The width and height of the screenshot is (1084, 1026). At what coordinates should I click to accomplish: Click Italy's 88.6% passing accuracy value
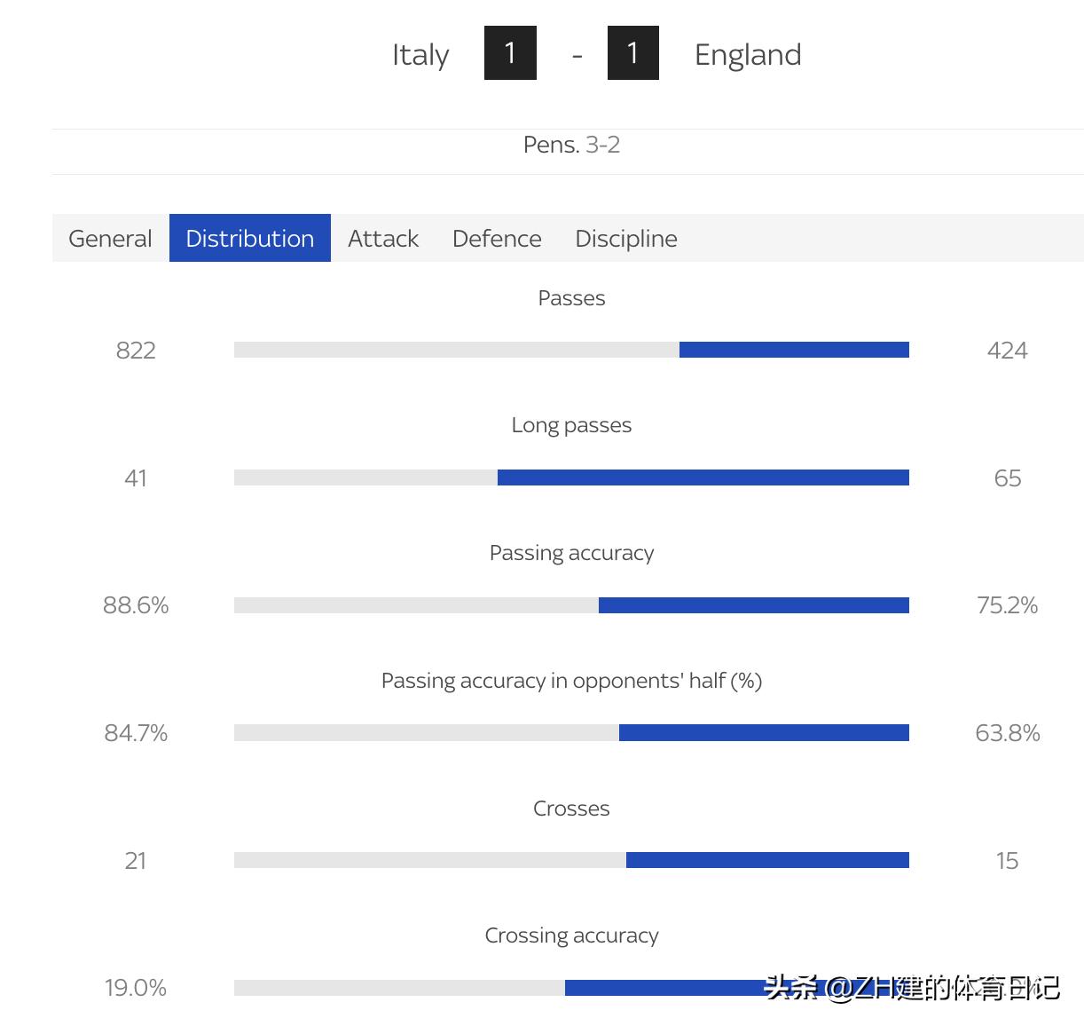136,605
